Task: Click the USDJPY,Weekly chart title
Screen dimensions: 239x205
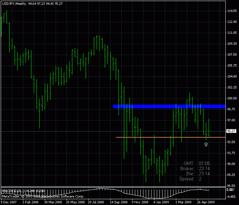Action: (14, 4)
